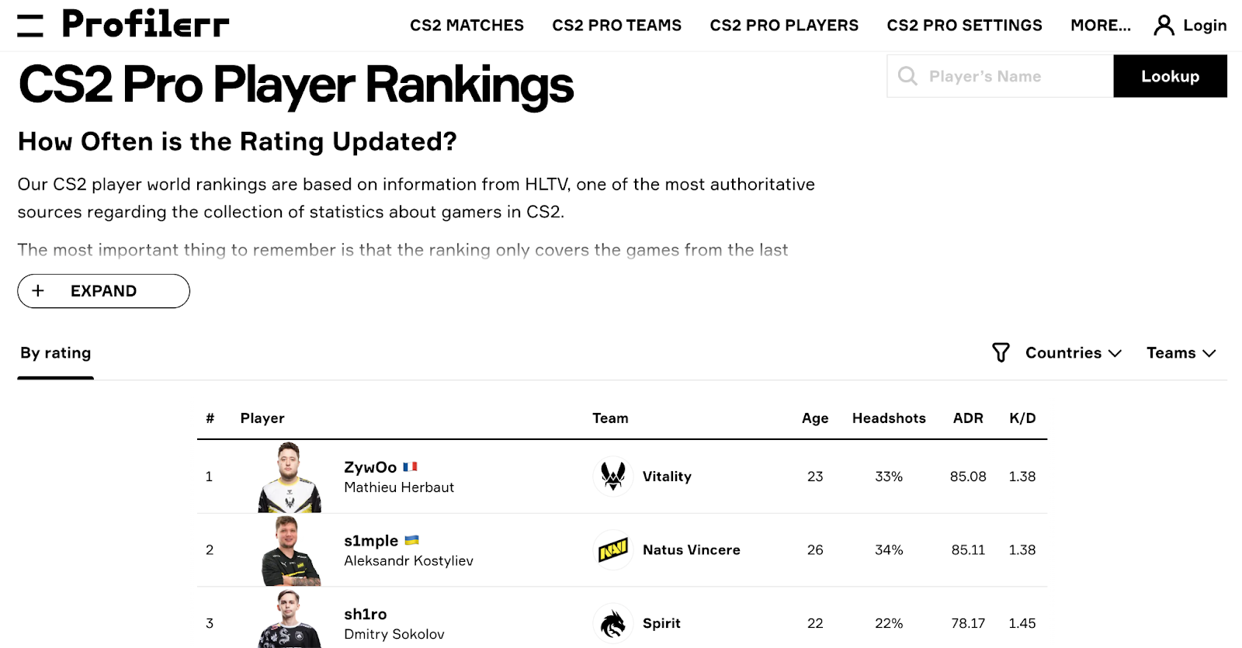Click the search magnifier icon
This screenshot has height=648, width=1242.
coord(907,76)
